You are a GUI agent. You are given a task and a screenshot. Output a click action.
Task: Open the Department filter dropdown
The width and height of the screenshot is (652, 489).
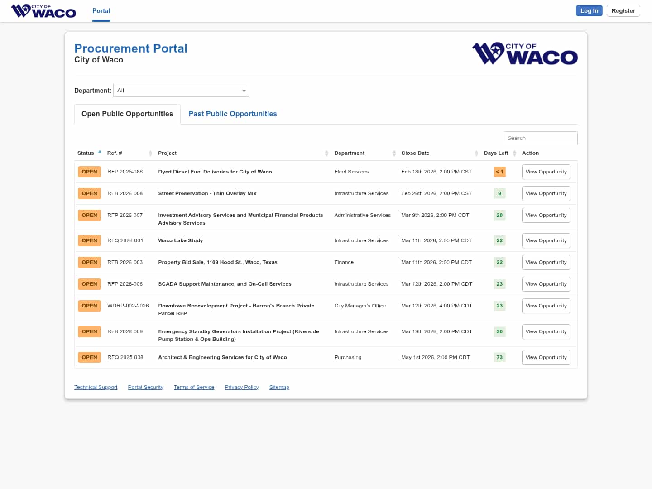point(181,91)
